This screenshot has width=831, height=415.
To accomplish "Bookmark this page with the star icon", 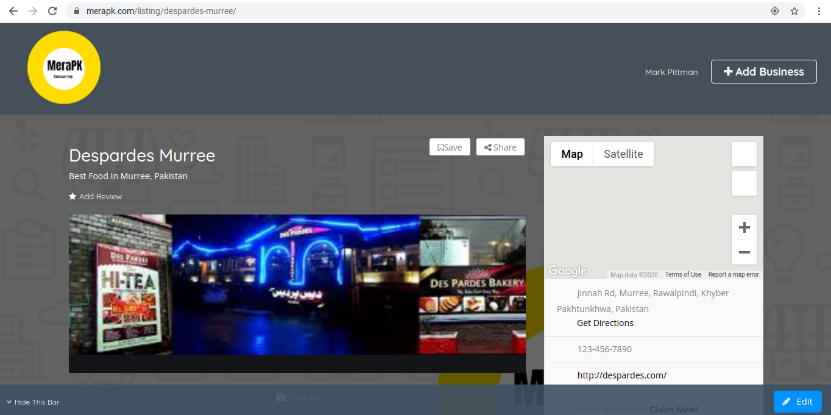I will tap(794, 11).
